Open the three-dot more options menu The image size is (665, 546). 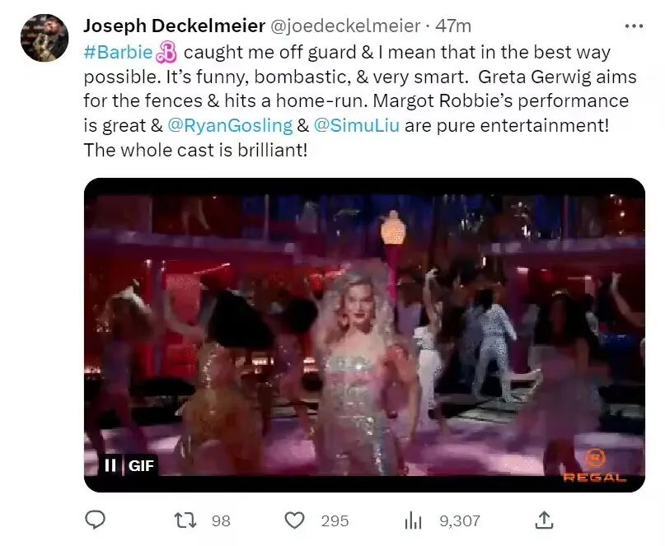point(634,26)
